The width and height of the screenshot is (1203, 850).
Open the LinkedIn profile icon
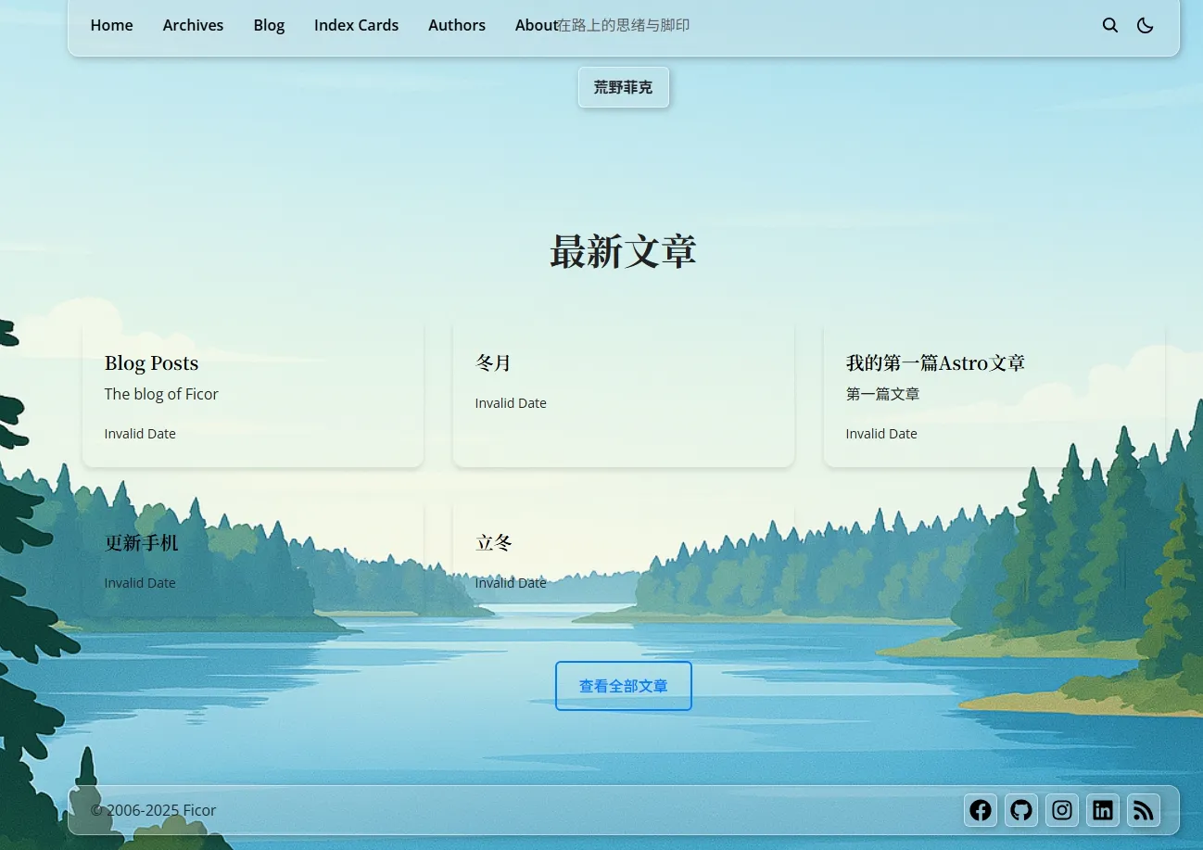tap(1102, 810)
